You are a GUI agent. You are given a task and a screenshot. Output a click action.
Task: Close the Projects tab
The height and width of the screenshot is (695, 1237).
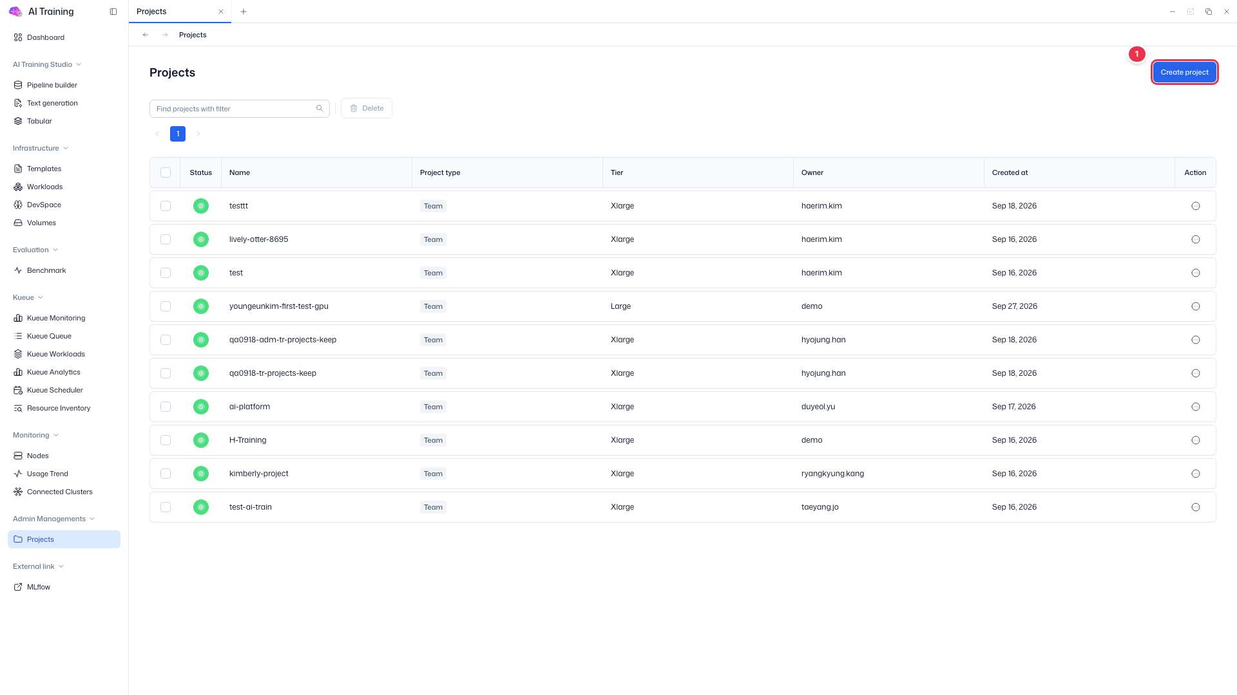(x=221, y=12)
